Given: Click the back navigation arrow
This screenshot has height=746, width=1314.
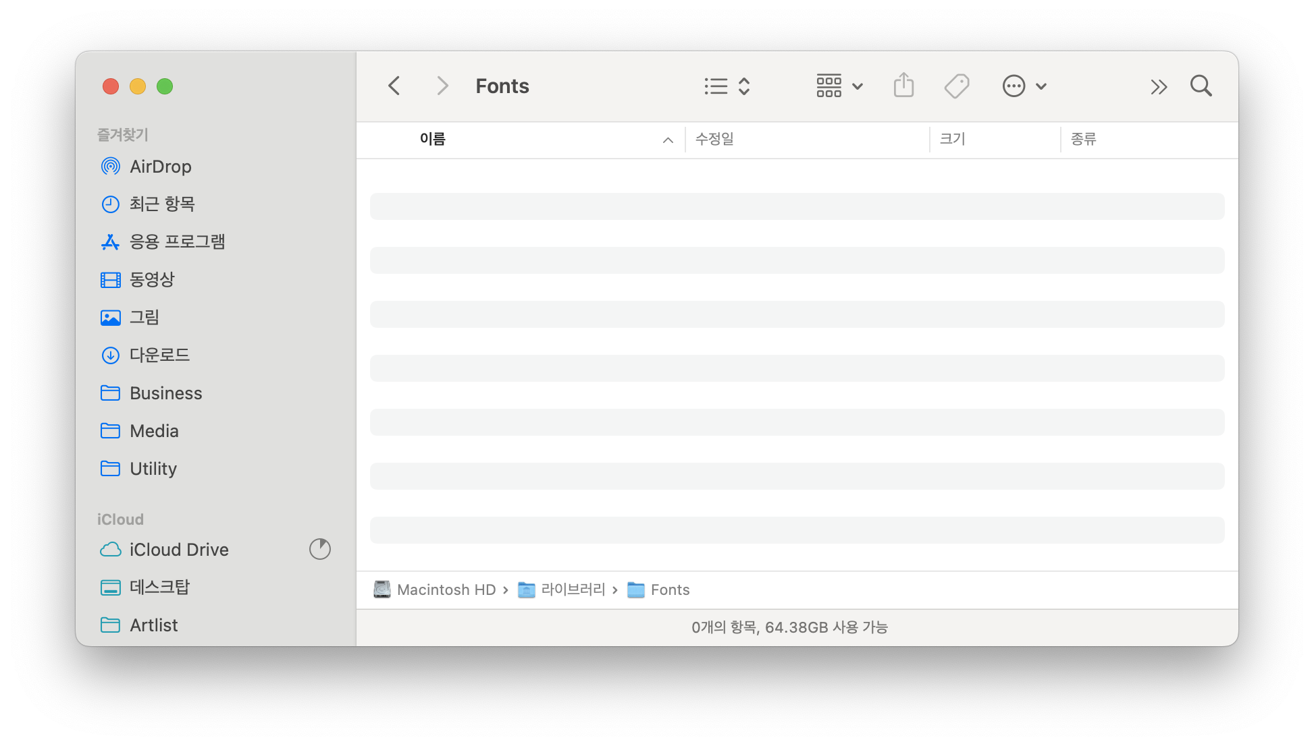Looking at the screenshot, I should pyautogui.click(x=394, y=86).
